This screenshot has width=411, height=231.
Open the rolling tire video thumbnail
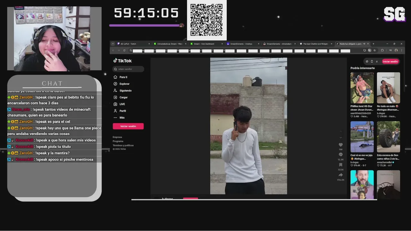[x=389, y=137]
